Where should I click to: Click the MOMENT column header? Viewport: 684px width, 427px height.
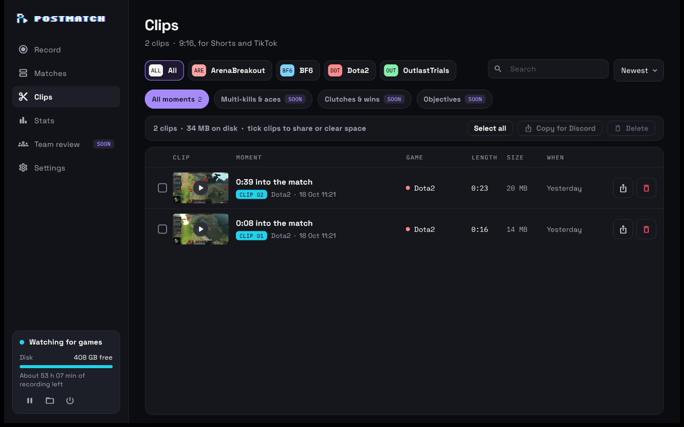pos(249,157)
